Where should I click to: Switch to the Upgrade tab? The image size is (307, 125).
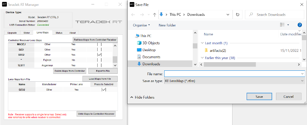[x=12, y=33]
